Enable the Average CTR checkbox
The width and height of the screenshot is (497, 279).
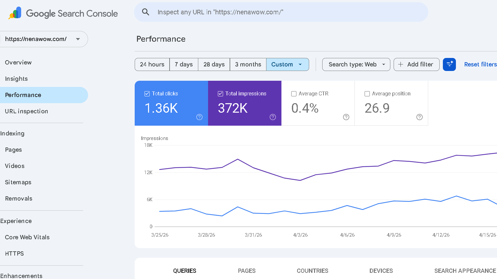point(294,94)
